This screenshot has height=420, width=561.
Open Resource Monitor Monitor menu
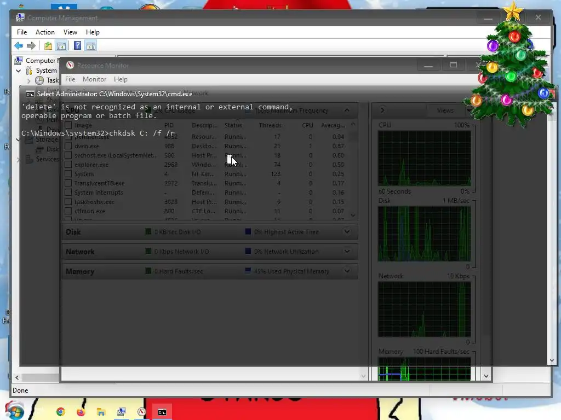point(94,79)
